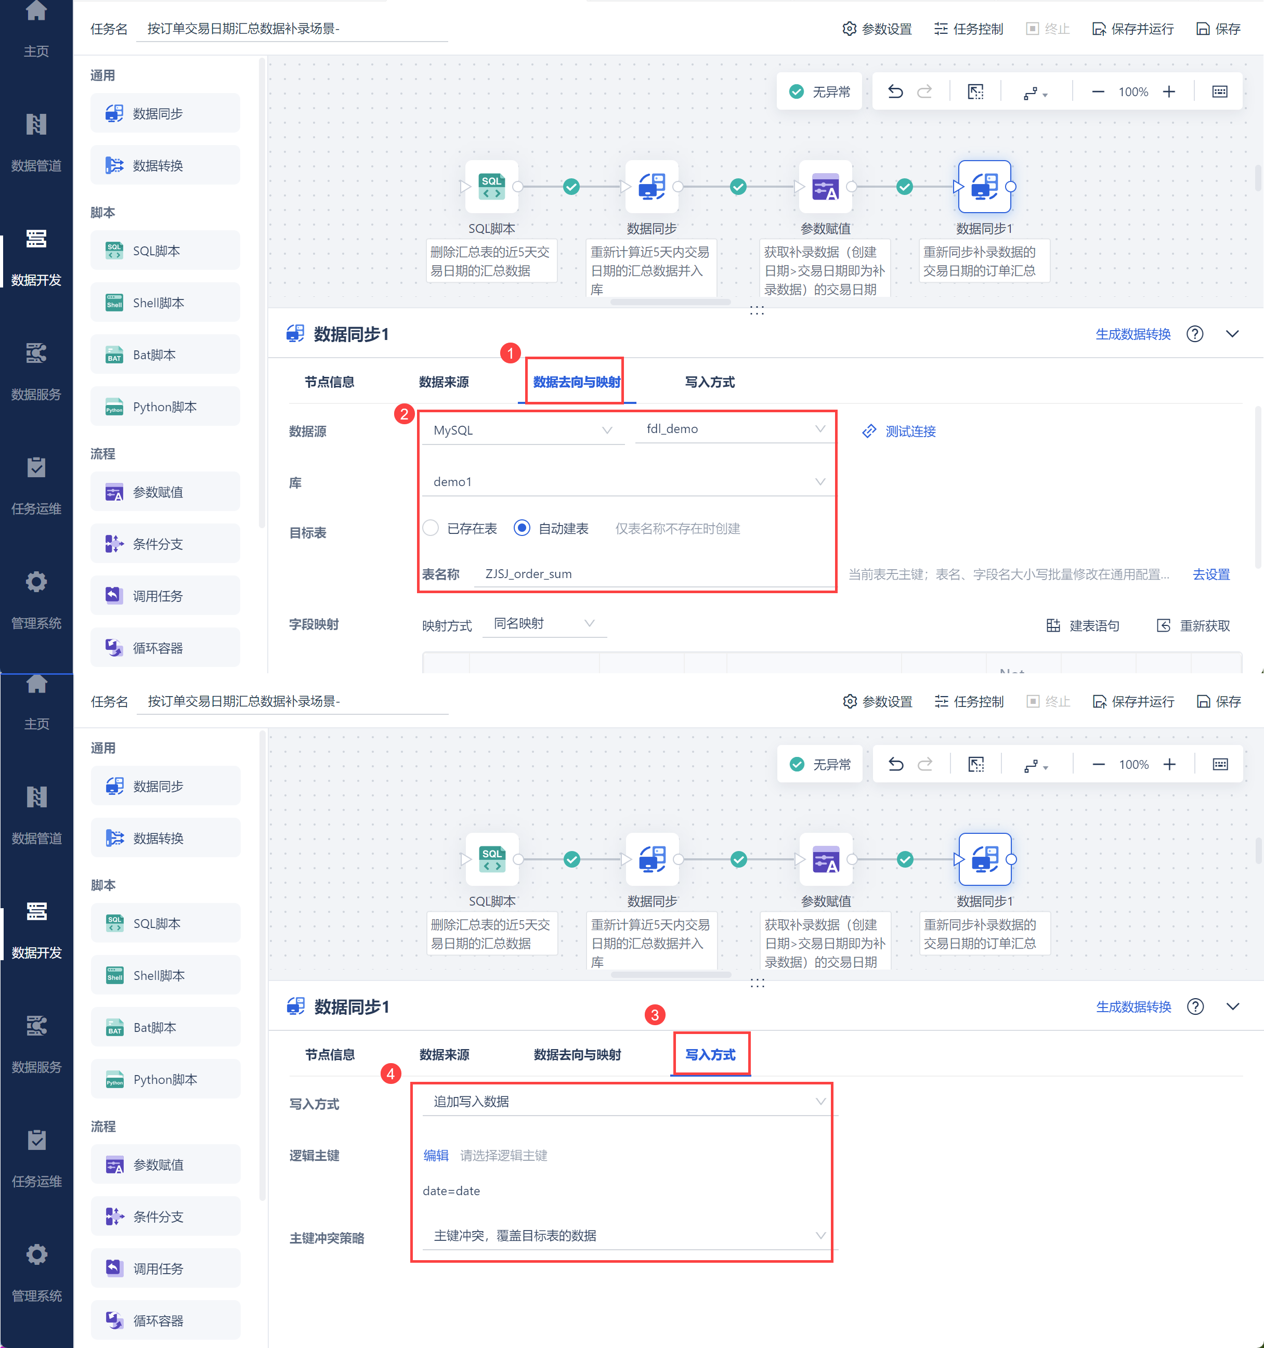Click the zoom in plus icon

pos(1168,91)
